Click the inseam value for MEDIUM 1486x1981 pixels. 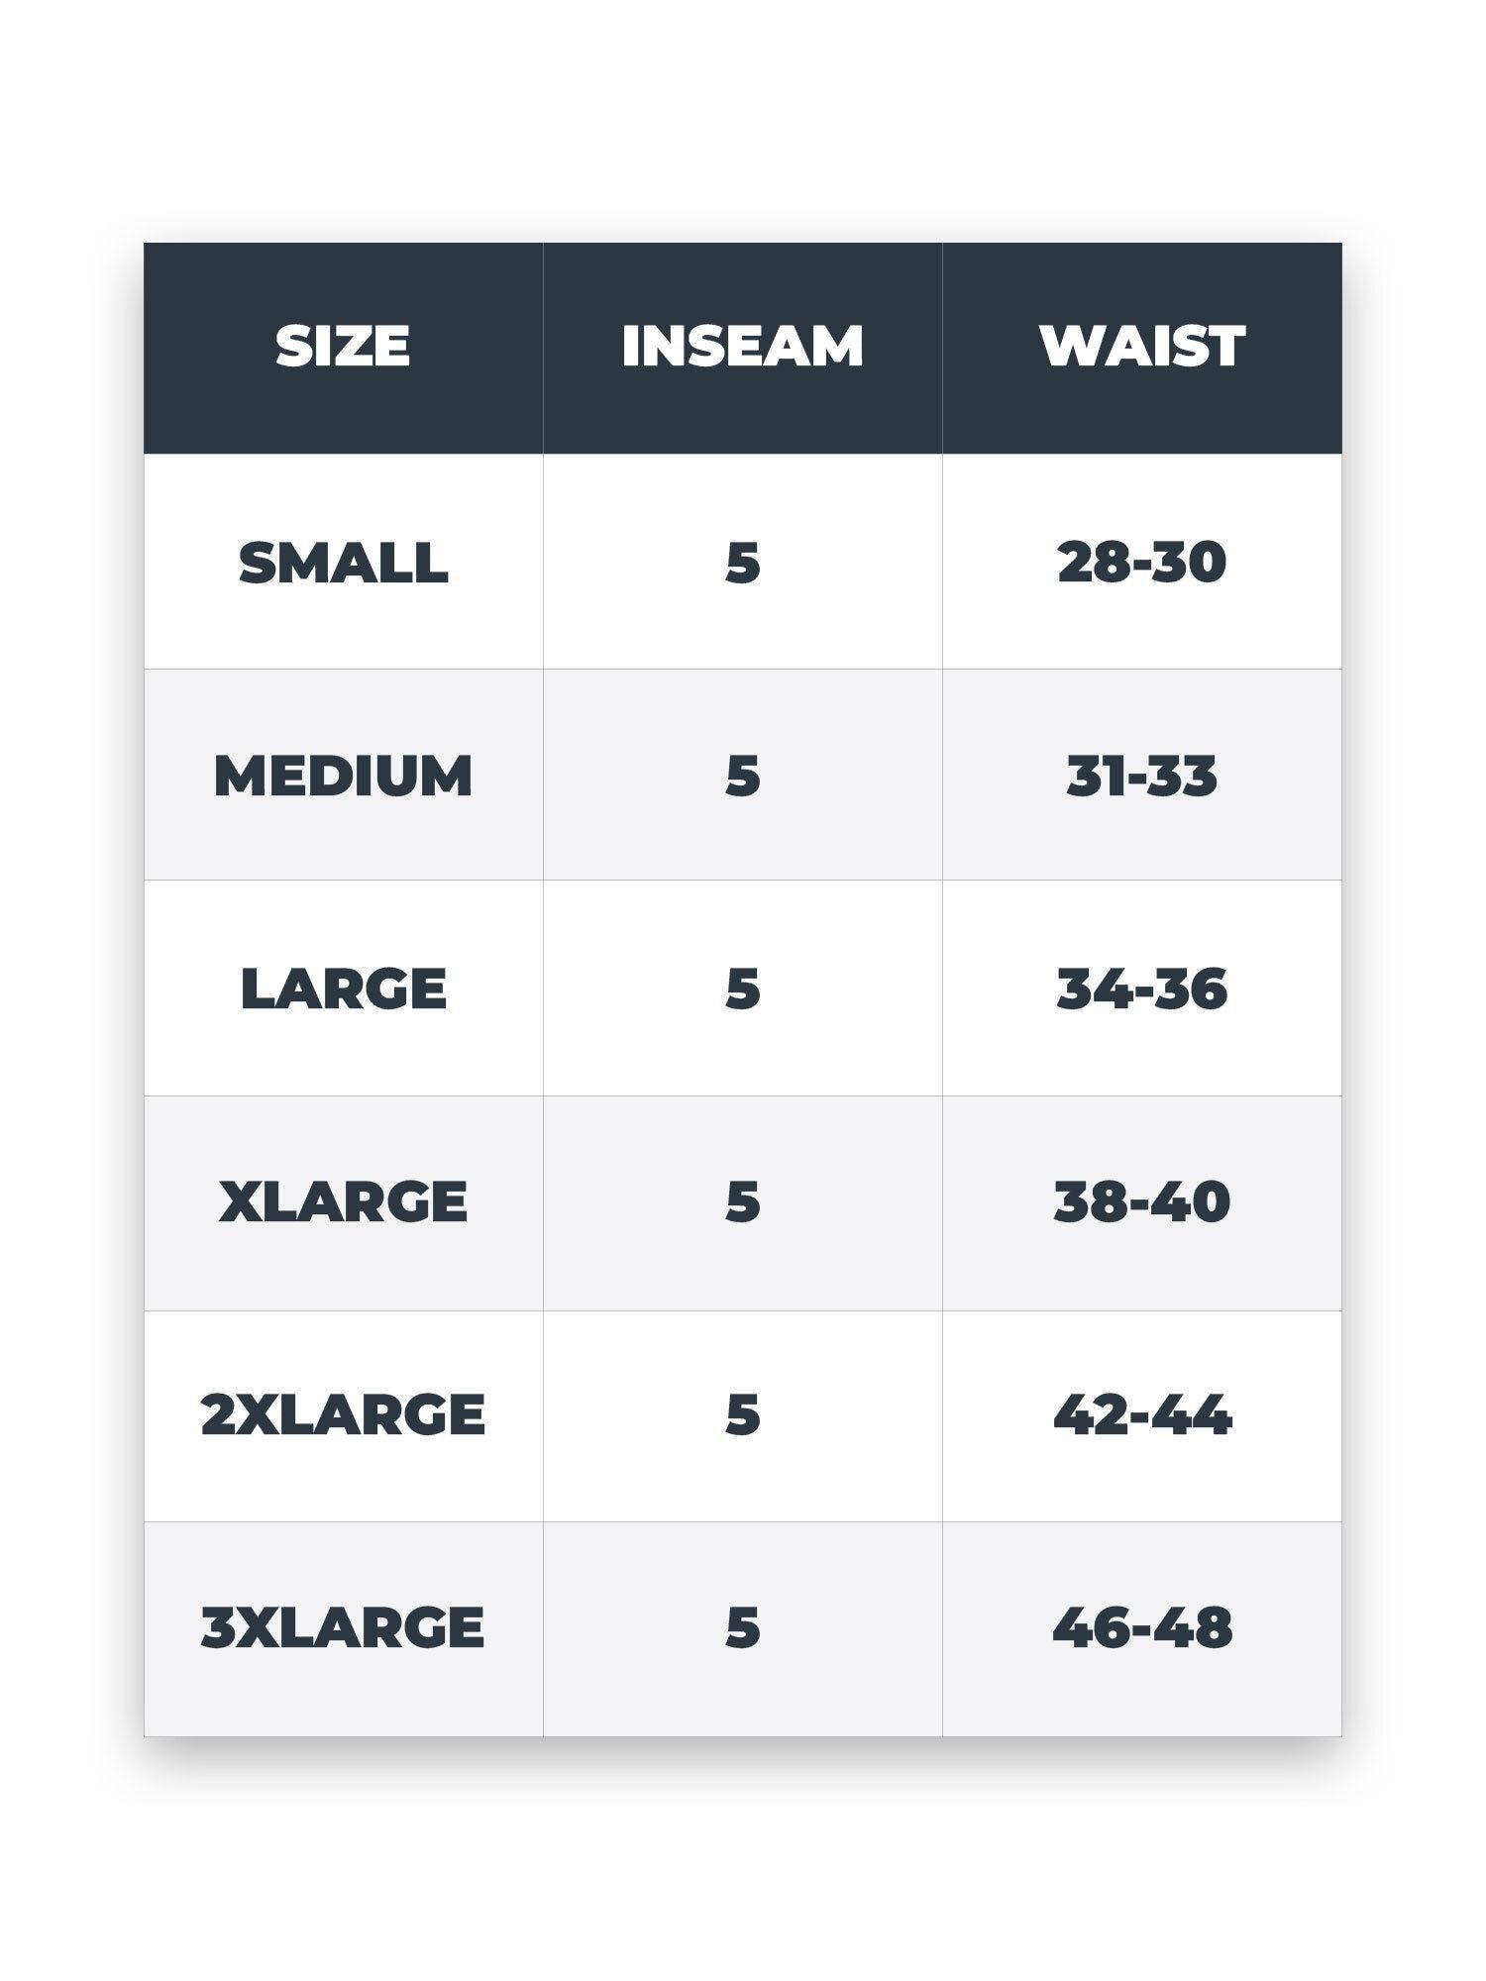coord(742,776)
